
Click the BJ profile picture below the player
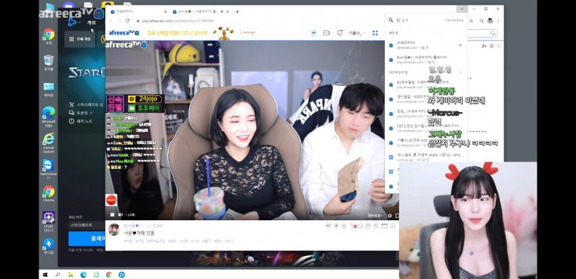pos(114,229)
